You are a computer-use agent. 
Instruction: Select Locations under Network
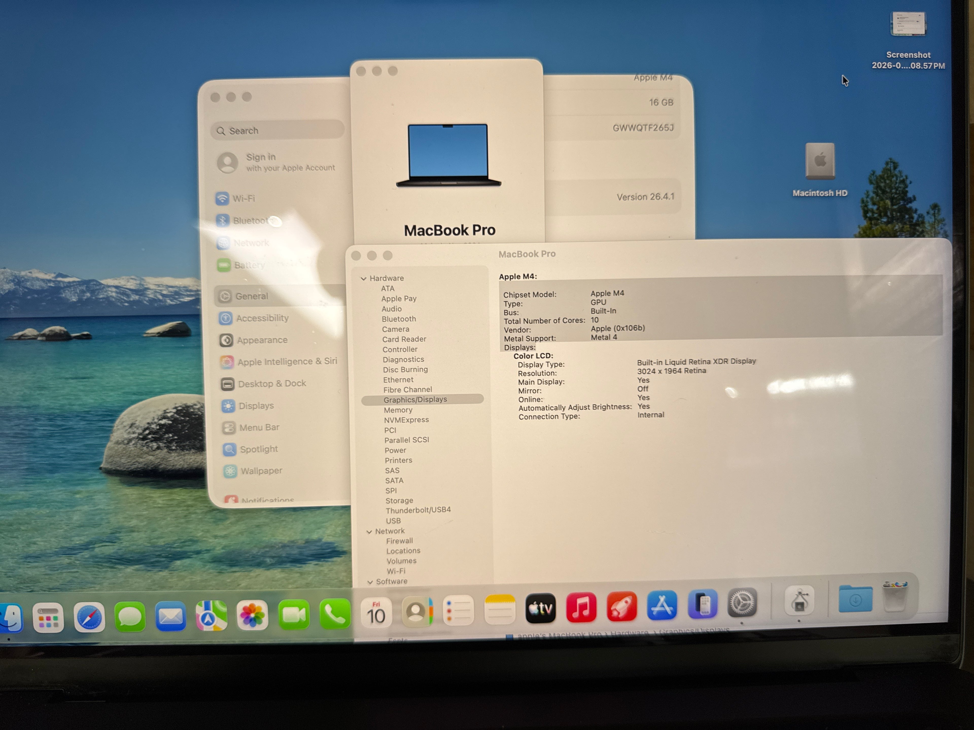point(403,551)
